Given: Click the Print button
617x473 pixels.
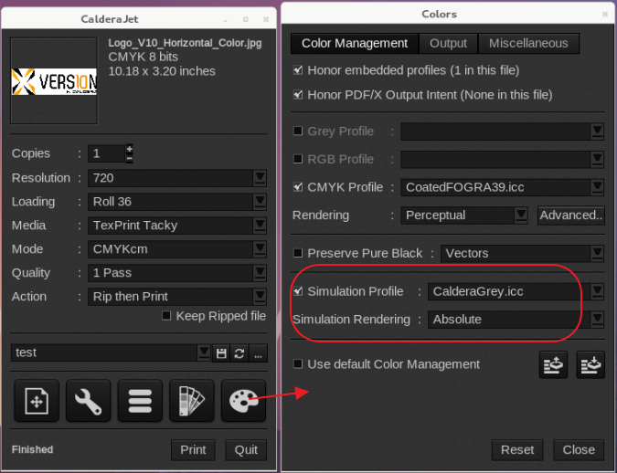Looking at the screenshot, I should click(193, 449).
